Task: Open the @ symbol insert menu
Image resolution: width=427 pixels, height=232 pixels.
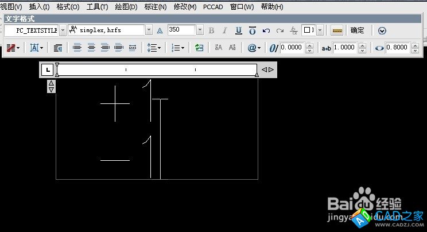Action: pos(253,48)
